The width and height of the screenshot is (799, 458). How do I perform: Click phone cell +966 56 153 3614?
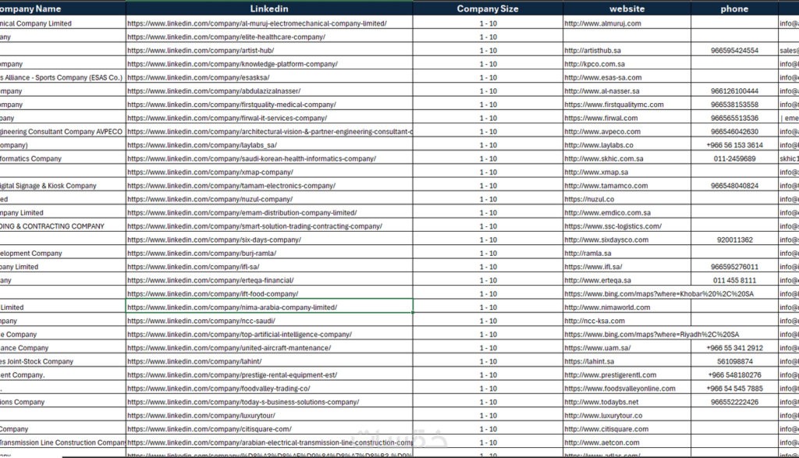tap(734, 145)
